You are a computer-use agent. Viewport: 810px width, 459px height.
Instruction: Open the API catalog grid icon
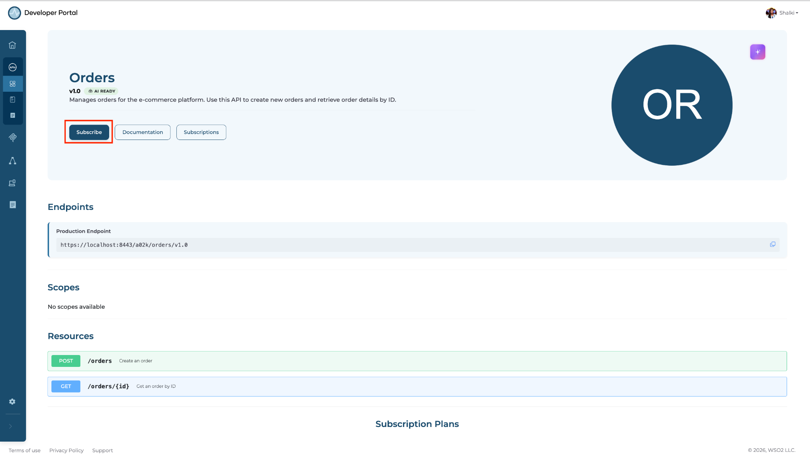click(13, 84)
